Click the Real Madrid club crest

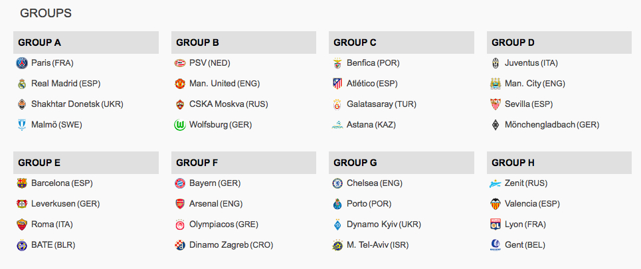coord(22,84)
